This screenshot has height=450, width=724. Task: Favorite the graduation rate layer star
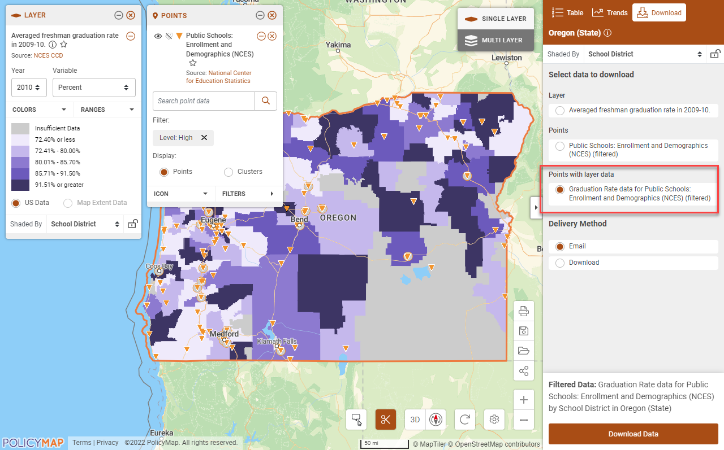tap(64, 44)
